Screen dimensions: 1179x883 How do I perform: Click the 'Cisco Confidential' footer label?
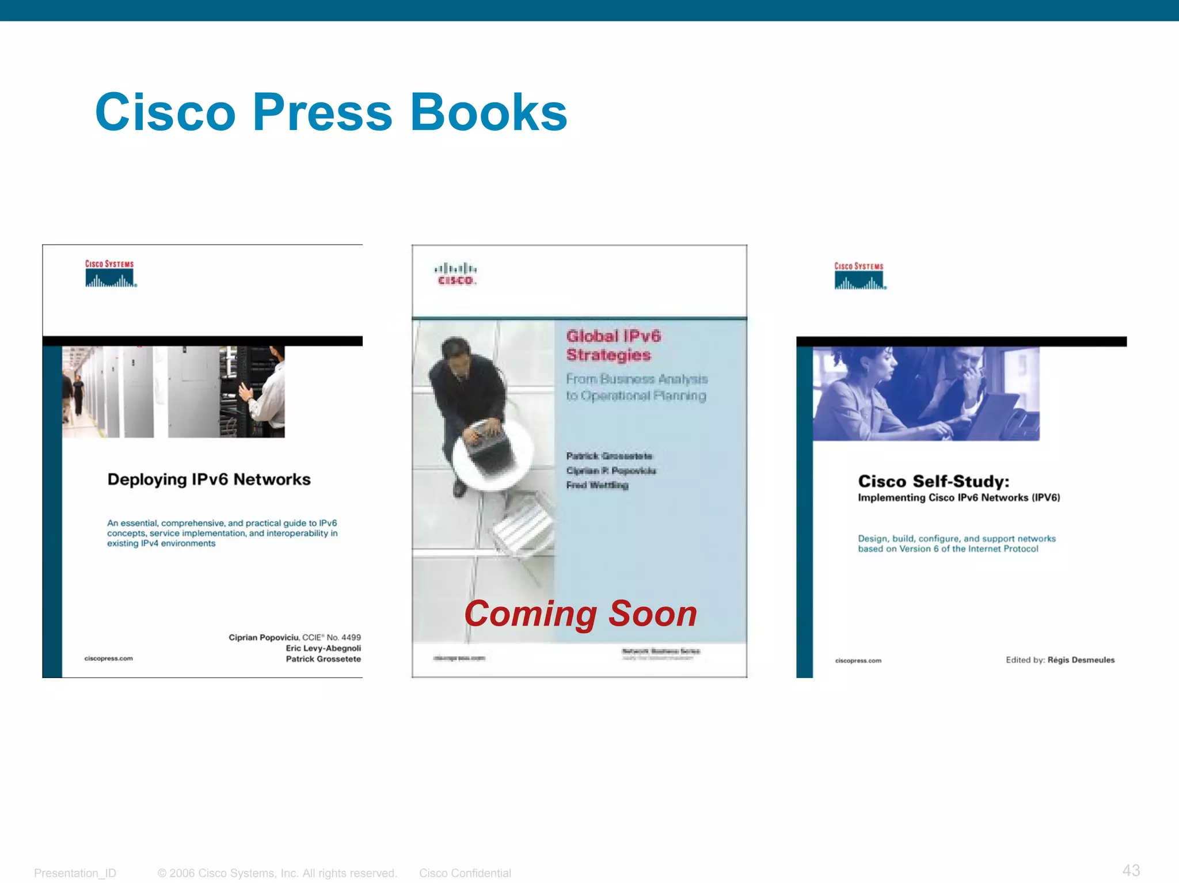[x=465, y=873]
